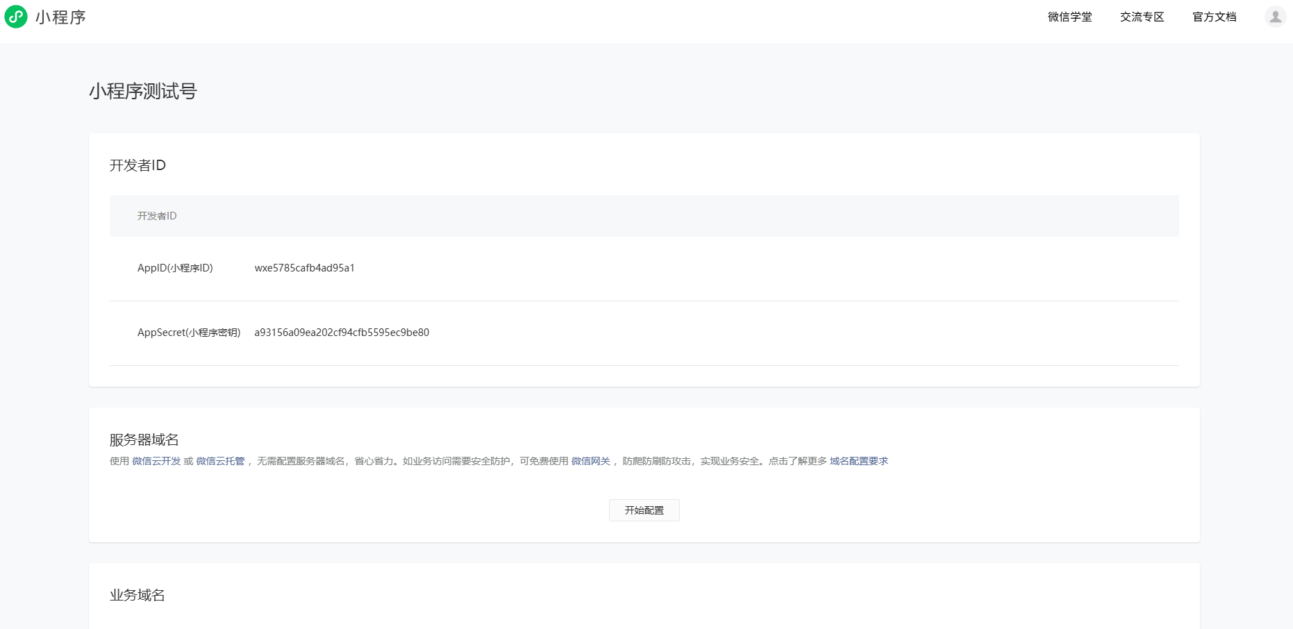
Task: Open 官方文档 in the top navigation
Action: point(1214,17)
